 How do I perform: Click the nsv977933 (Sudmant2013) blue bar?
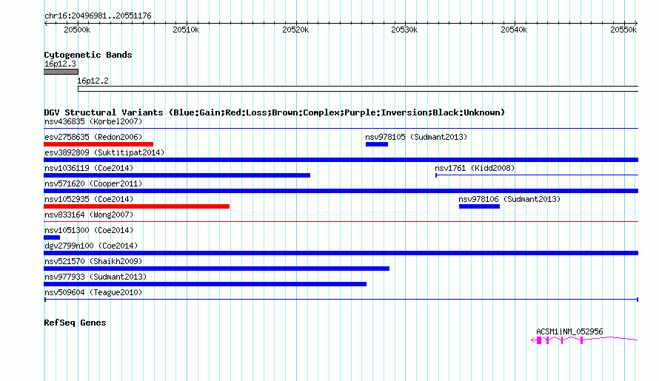[205, 284]
